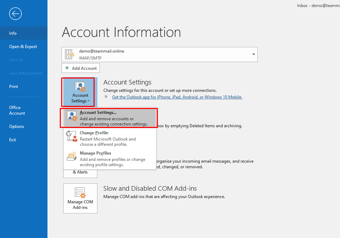Click the Manage COM Add-ins icon
This screenshot has width=340, height=238.
coord(80,193)
